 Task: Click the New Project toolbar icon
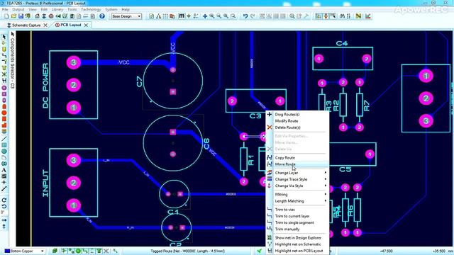tap(6, 16)
